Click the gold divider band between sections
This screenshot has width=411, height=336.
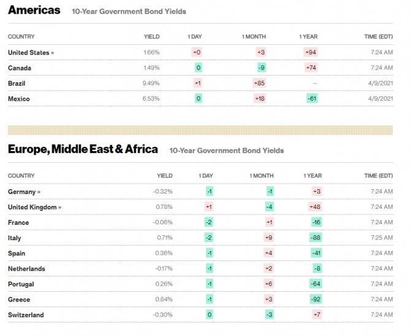200,130
